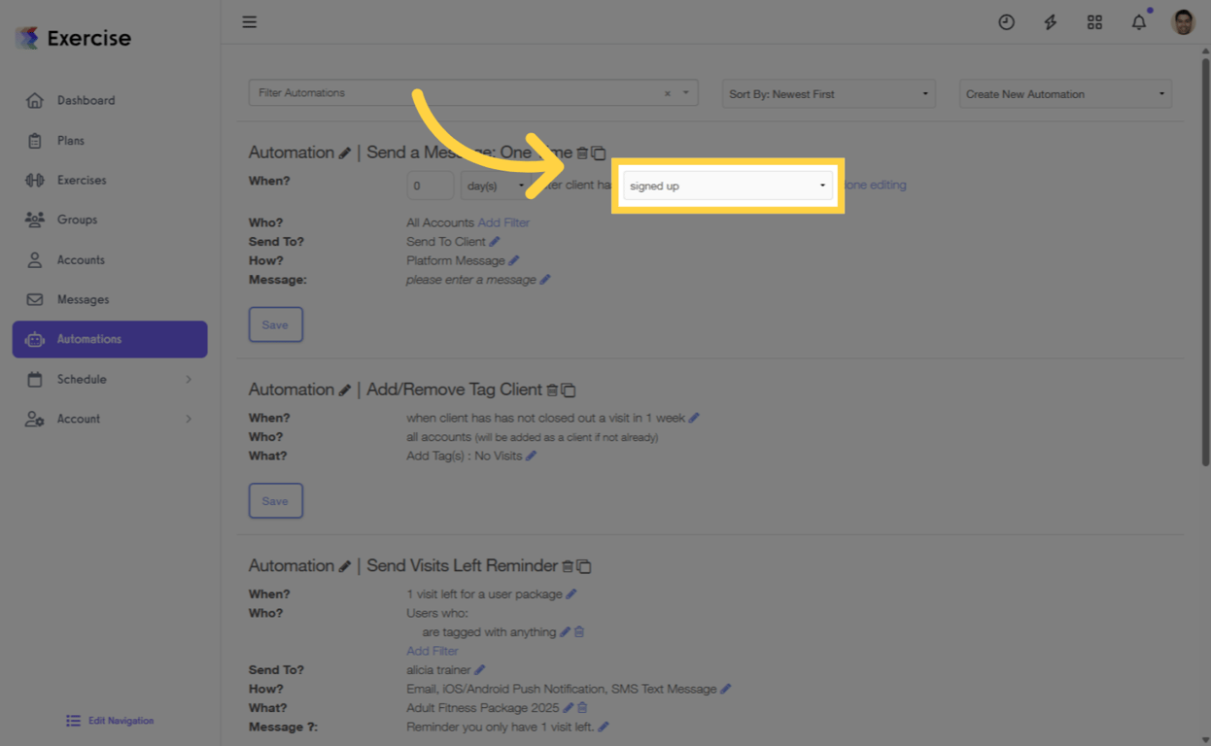This screenshot has height=746, width=1211.
Task: Click the days number input showing 0
Action: coord(430,186)
